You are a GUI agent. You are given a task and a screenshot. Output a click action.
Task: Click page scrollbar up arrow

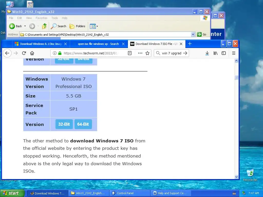236,61
